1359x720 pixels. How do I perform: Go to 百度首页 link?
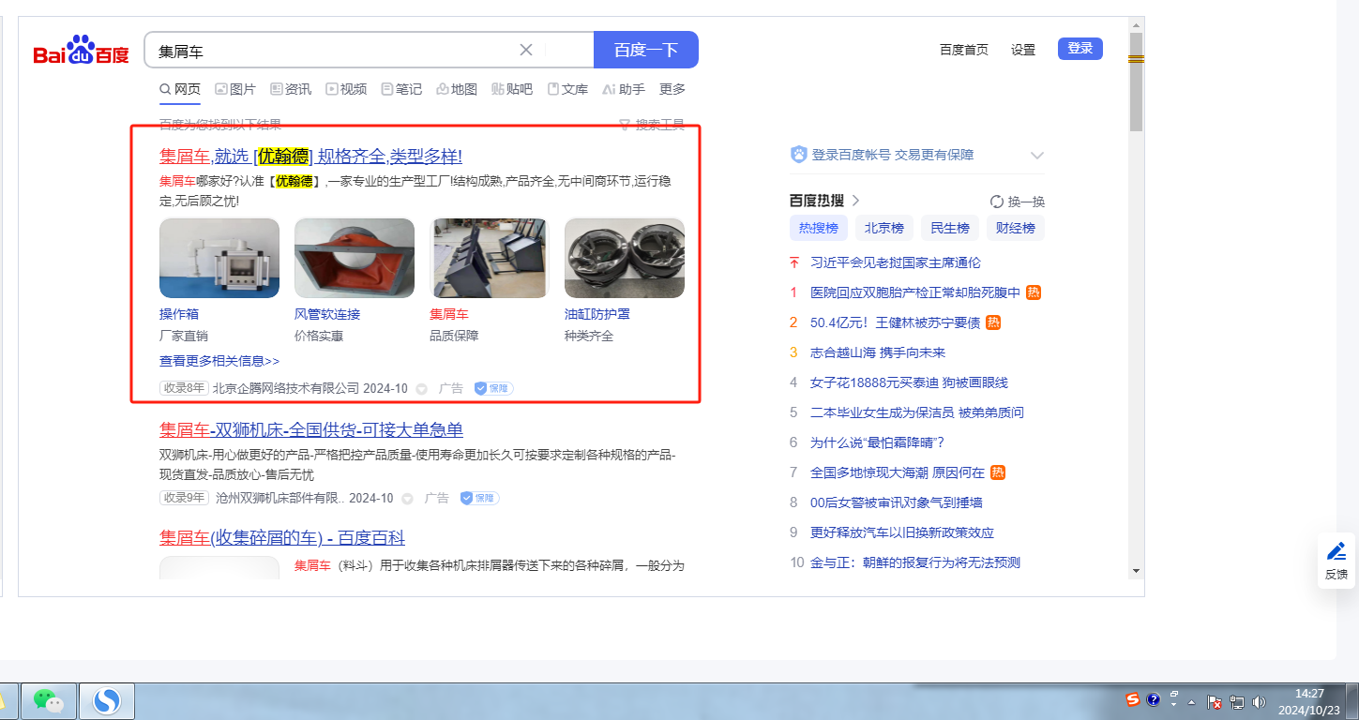click(x=964, y=50)
